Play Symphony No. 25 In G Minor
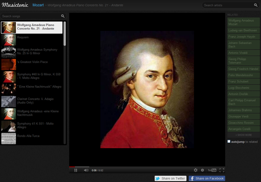This screenshot has width=261, height=182. click(x=31, y=52)
